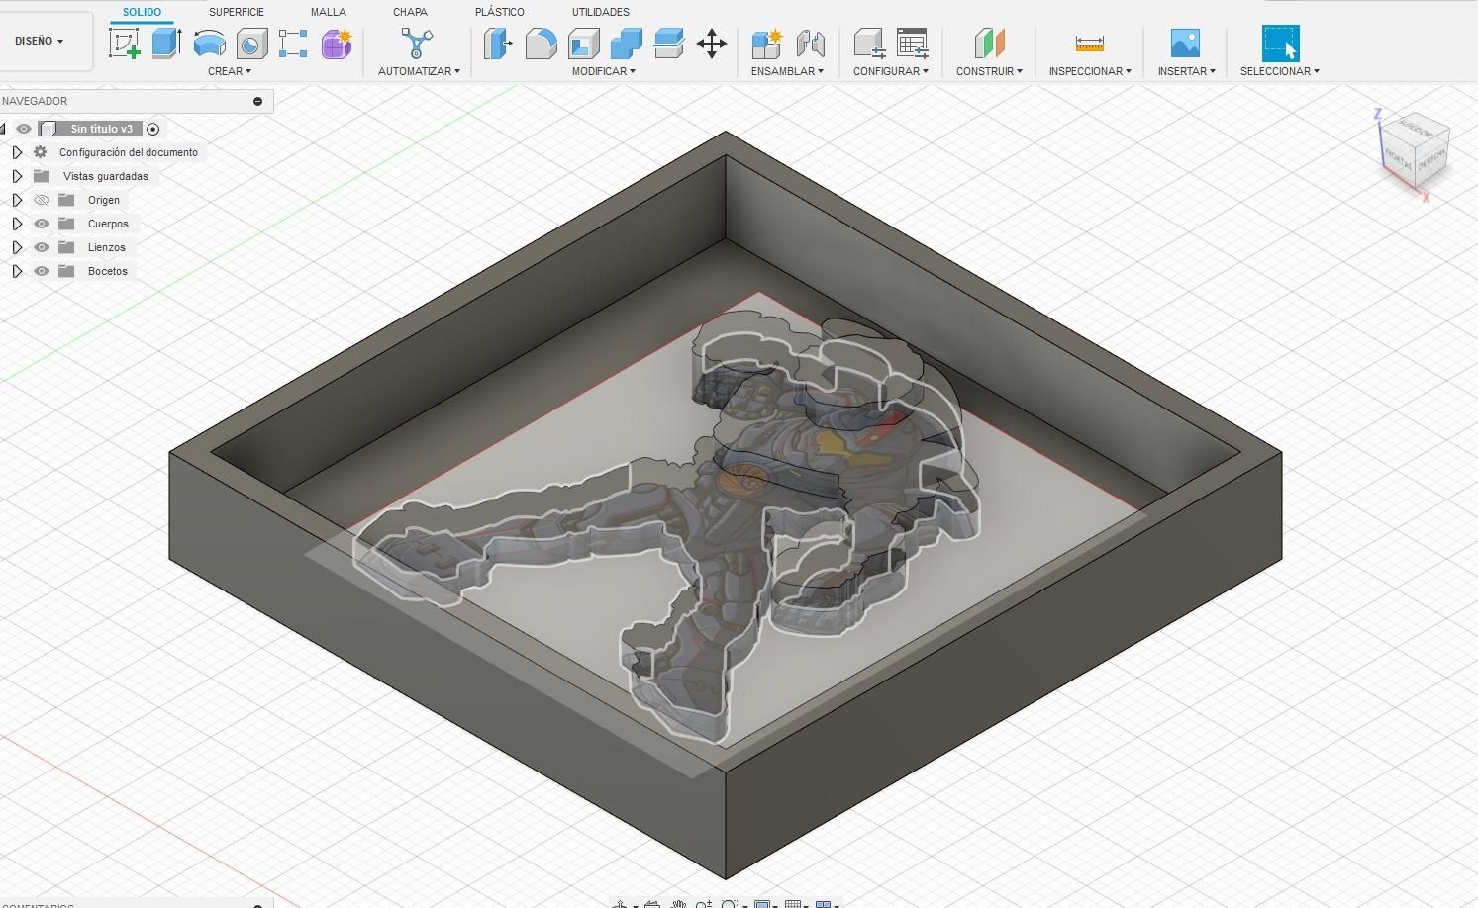Open the MODIFICAR dropdown menu

(x=603, y=70)
